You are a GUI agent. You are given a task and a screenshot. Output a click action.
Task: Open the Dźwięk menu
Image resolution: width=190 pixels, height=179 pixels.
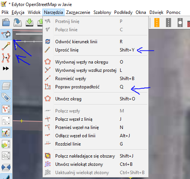click(156, 12)
